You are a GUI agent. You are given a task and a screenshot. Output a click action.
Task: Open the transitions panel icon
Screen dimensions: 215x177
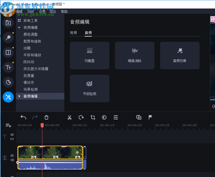point(8,52)
